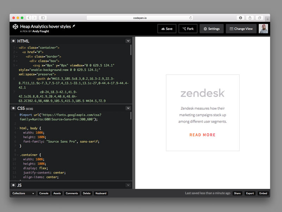Screen dimensions: 282x212
Task: Click the zendesk logo in preview
Action: coord(203,93)
